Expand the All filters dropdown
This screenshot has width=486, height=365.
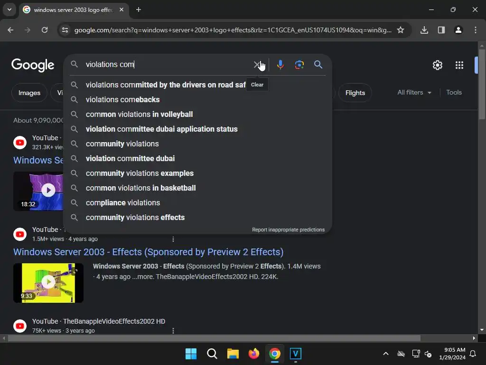(414, 93)
